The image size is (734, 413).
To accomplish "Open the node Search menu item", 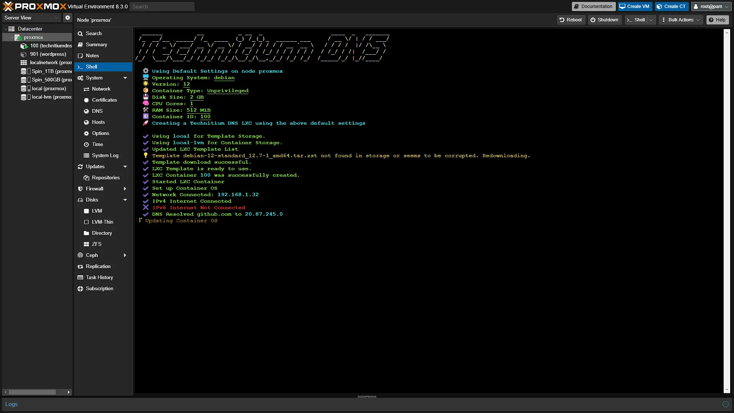I will 103,34.
